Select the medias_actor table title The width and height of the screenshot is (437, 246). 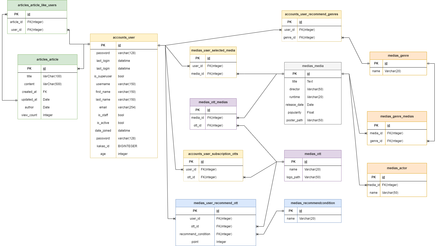[397, 168]
